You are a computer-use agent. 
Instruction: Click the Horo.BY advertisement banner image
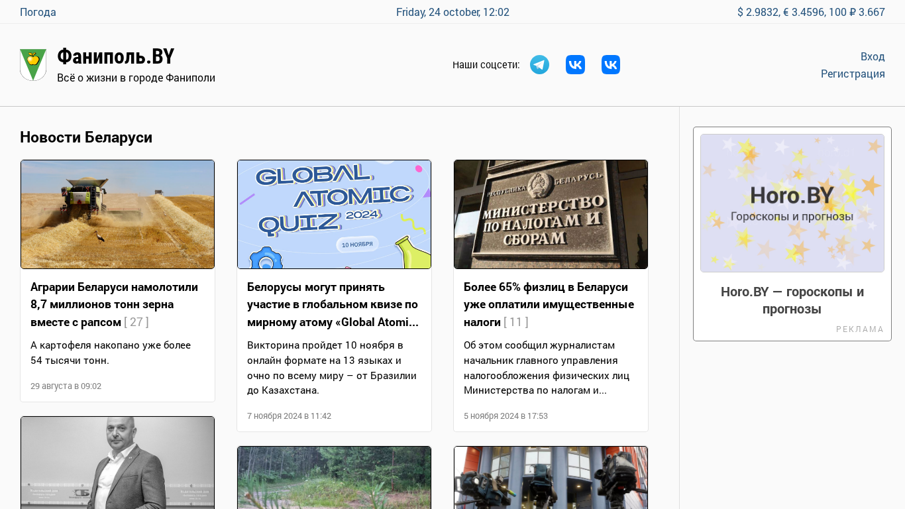coord(792,203)
